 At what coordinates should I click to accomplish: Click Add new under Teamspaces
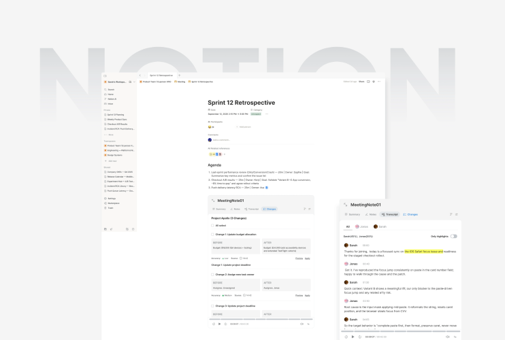pyautogui.click(x=111, y=161)
